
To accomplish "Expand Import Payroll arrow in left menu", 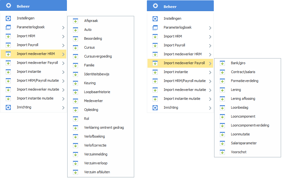I will (x=63, y=45).
